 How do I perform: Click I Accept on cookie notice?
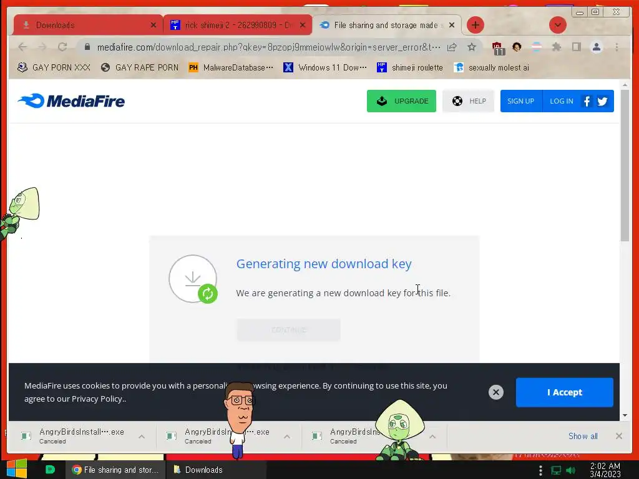(564, 392)
